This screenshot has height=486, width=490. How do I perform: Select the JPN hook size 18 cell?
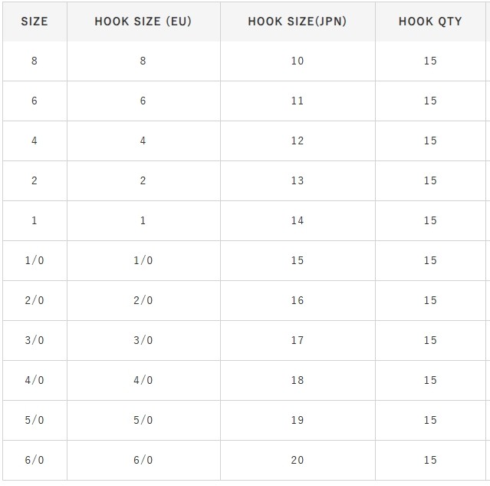click(x=298, y=380)
